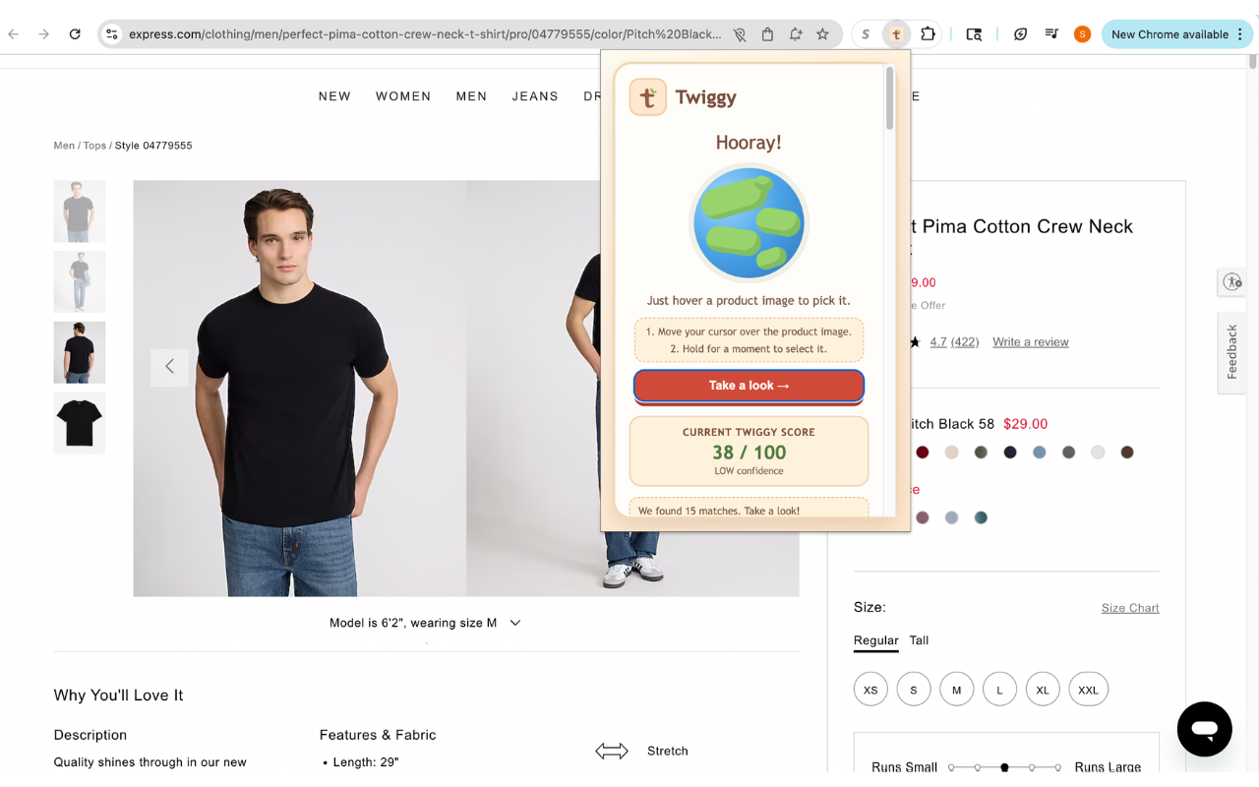The image size is (1259, 787).
Task: Click the accessibility widget on the right edge
Action: (x=1231, y=281)
